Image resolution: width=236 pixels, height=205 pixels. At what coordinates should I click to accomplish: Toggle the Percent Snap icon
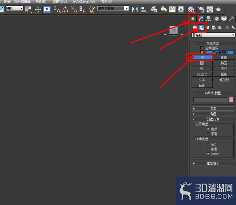74,9
